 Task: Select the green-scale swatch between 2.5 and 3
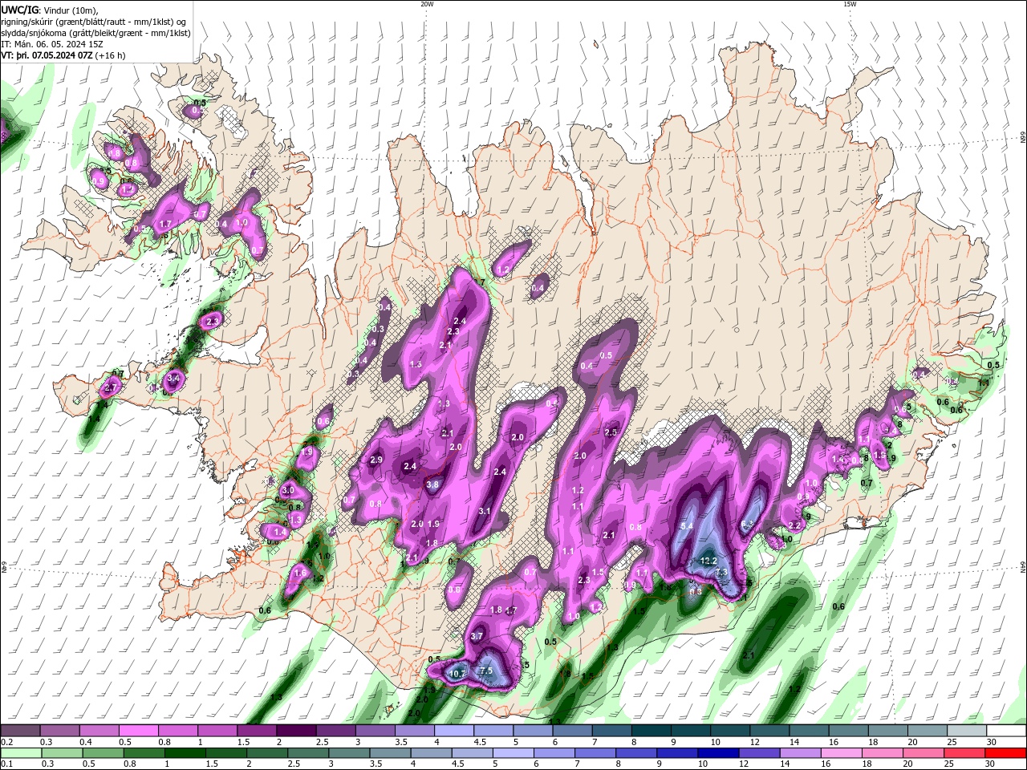coord(307,753)
